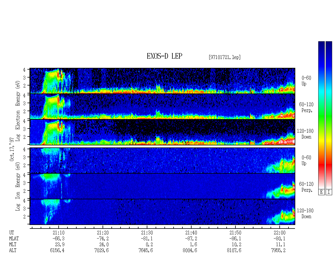Click the 21:30 time tick label
The height and width of the screenshot is (258, 333).
coord(147,233)
